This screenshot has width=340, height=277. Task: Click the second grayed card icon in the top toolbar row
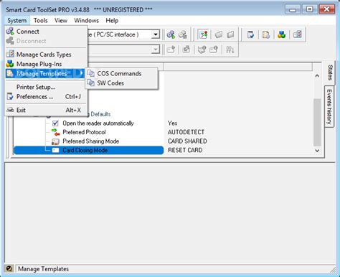[230, 34]
